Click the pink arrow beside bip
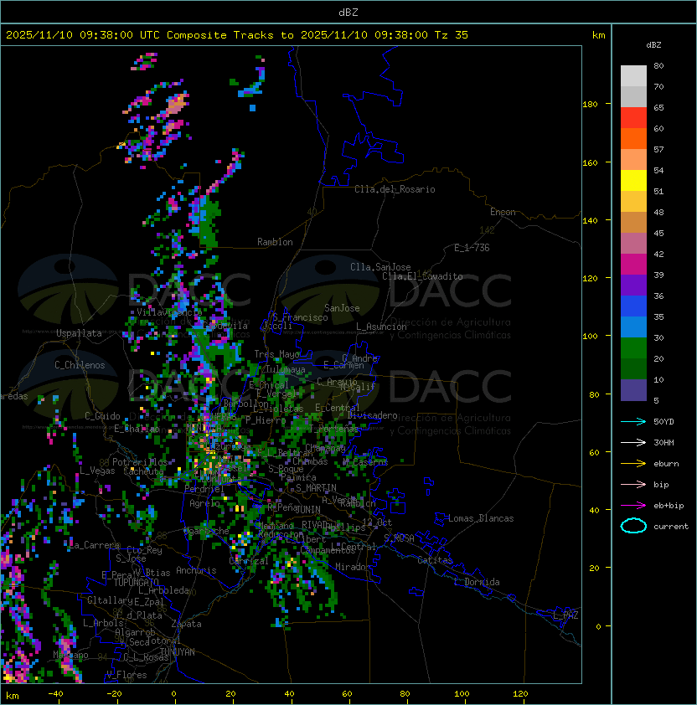 (633, 484)
